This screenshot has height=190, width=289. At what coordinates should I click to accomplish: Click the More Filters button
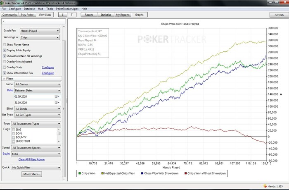[x=31, y=174]
